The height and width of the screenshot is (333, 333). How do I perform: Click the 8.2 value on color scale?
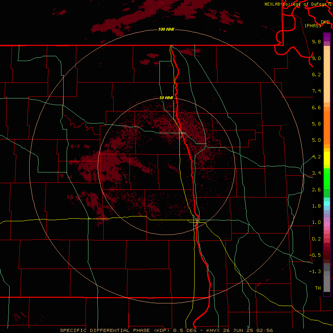(x=316, y=74)
